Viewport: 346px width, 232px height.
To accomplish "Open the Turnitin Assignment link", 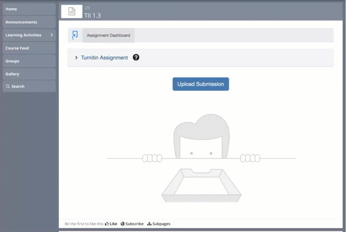I will click(104, 58).
